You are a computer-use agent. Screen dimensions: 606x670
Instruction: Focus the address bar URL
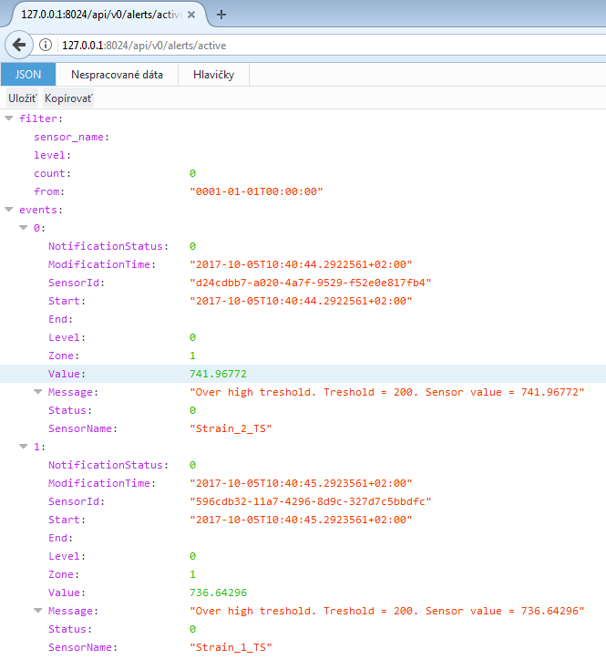point(144,46)
